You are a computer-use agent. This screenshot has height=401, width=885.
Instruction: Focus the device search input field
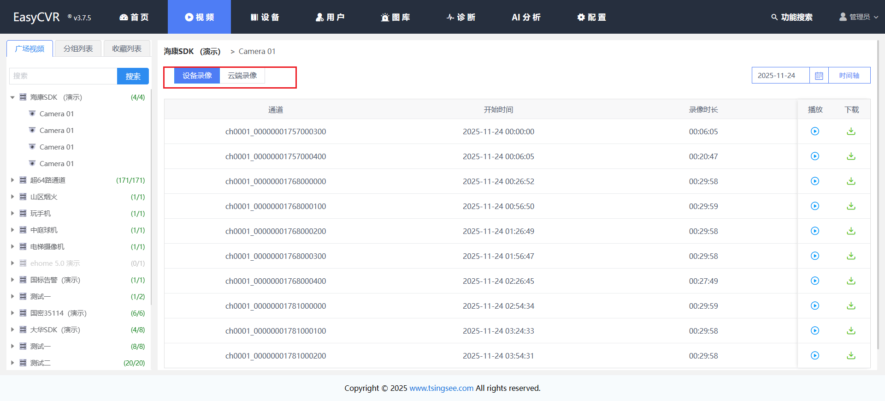63,76
